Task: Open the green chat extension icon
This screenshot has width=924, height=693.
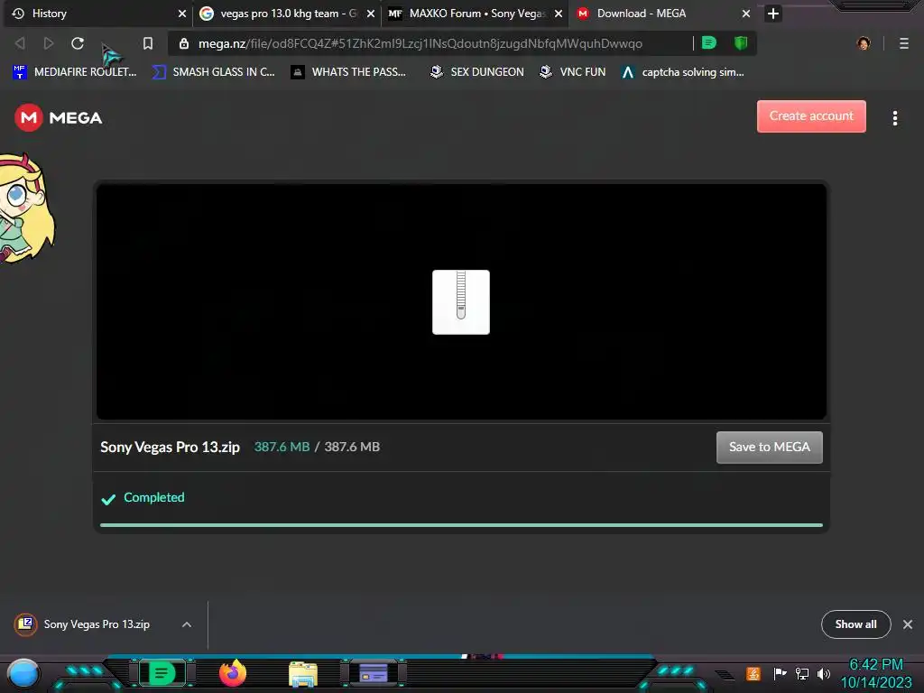Action: click(709, 42)
